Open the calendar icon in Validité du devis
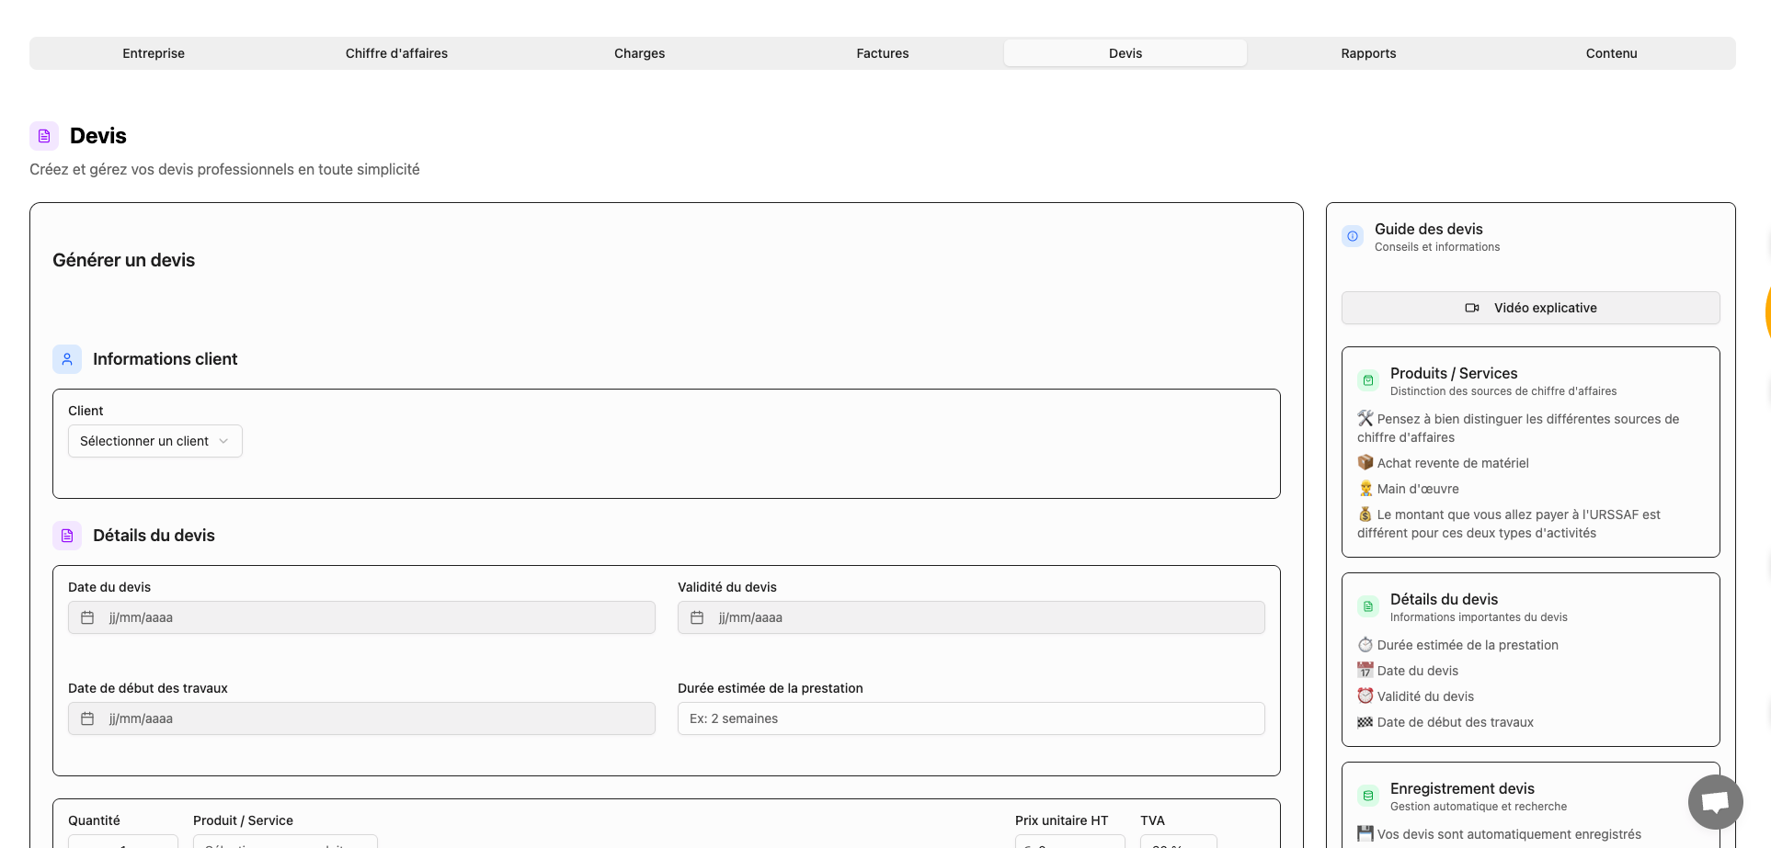This screenshot has width=1771, height=848. point(695,617)
